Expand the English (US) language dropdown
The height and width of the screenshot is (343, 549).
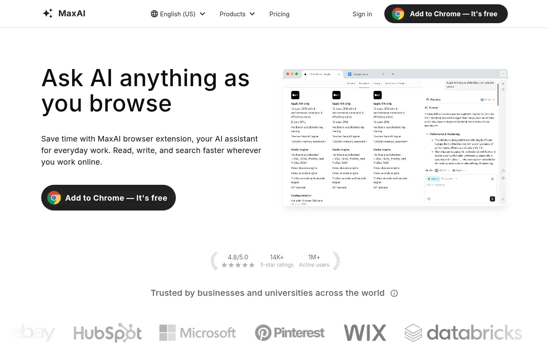pos(178,14)
